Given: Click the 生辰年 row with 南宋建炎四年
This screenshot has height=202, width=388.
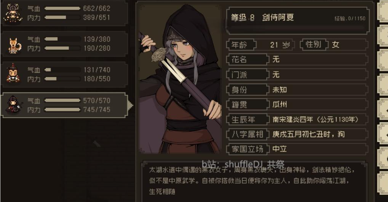Looking at the screenshot, I should 297,120.
